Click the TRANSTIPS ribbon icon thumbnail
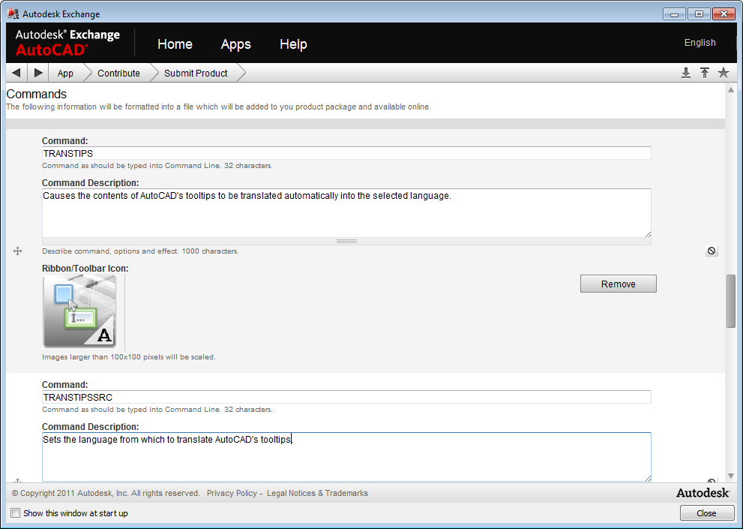The height and width of the screenshot is (529, 743). pyautogui.click(x=79, y=311)
